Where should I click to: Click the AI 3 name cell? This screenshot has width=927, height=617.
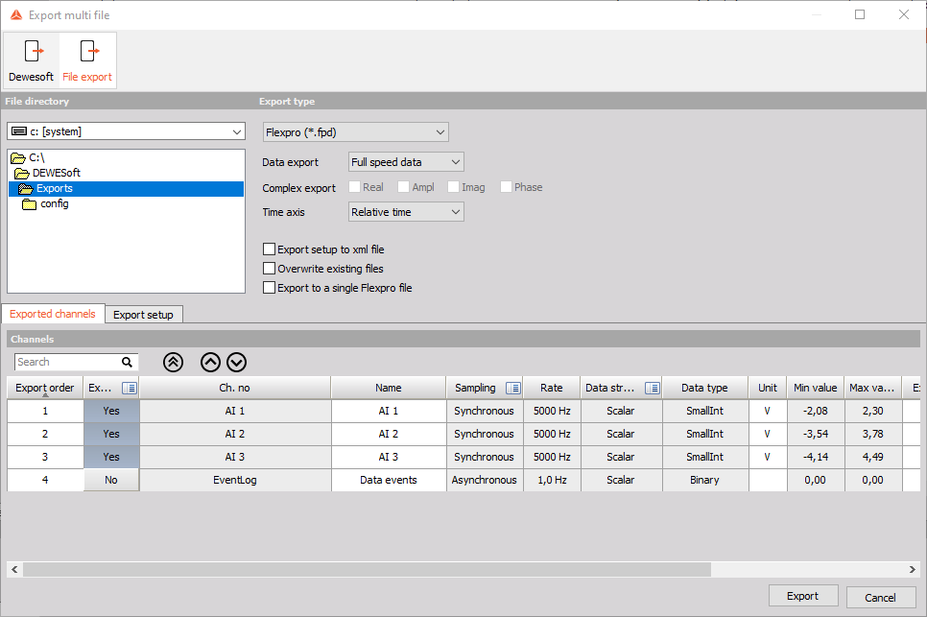(x=389, y=457)
